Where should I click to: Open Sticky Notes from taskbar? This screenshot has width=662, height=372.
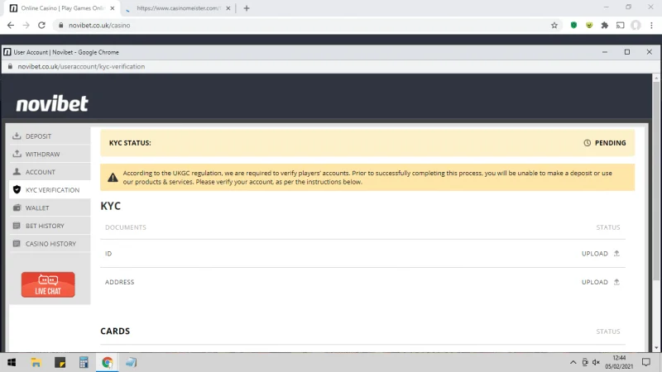tap(60, 362)
